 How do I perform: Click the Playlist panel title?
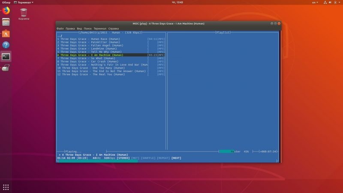[x=223, y=33]
